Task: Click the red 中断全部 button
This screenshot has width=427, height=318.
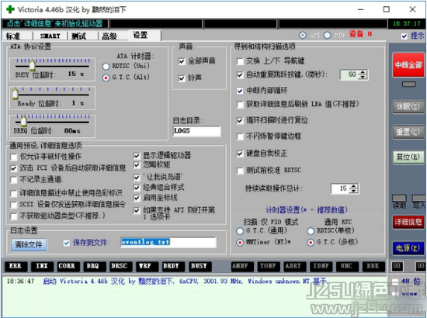Action: tap(408, 65)
